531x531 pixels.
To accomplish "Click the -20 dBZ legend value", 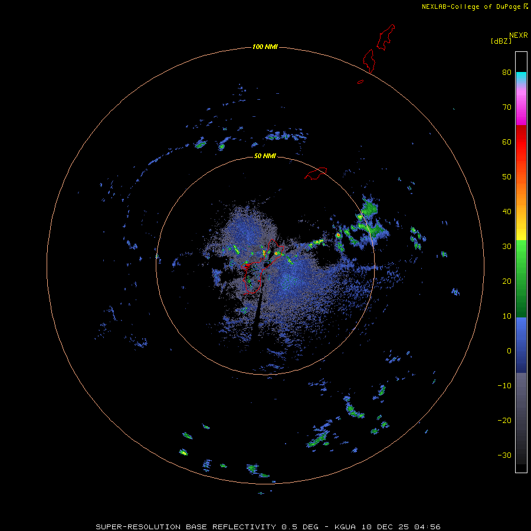I will pyautogui.click(x=504, y=421).
